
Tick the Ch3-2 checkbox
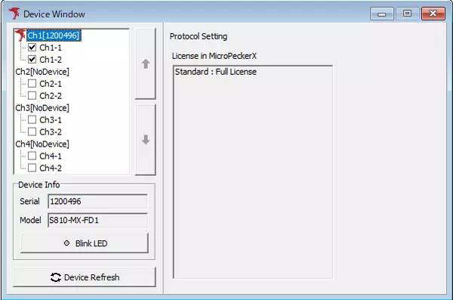click(32, 132)
